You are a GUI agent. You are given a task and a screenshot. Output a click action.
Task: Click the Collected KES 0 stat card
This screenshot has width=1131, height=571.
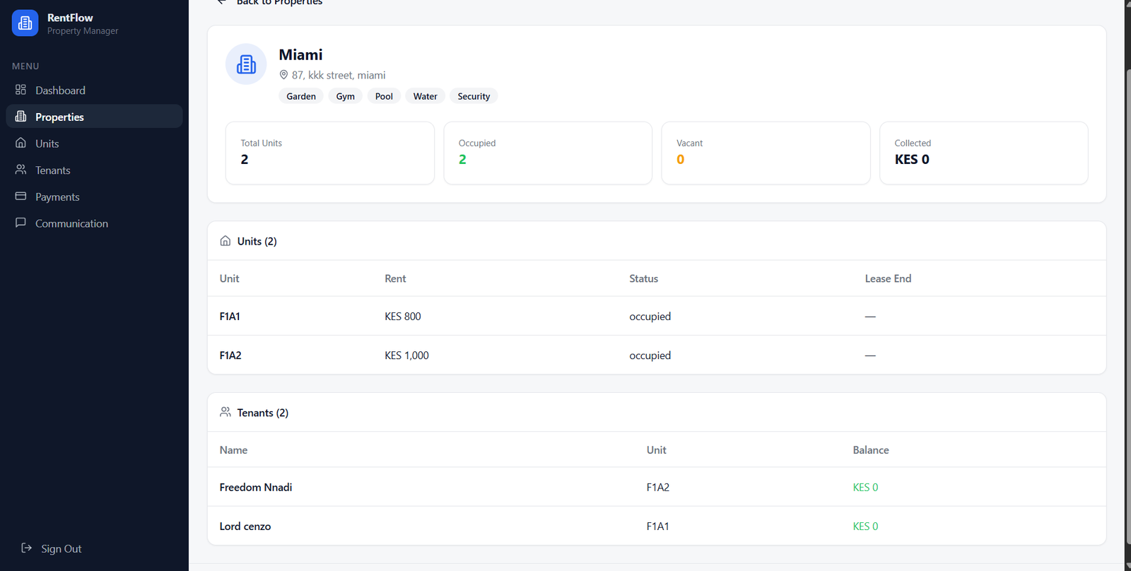(x=984, y=153)
